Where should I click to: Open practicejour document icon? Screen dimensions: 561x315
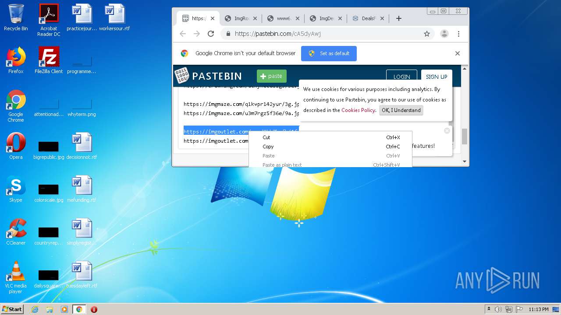point(82,17)
